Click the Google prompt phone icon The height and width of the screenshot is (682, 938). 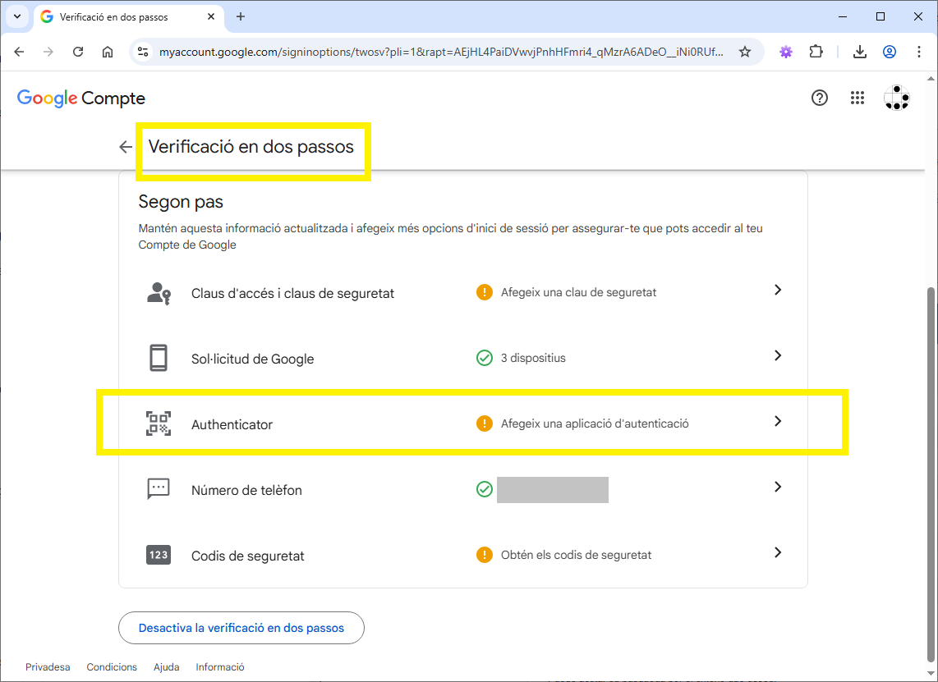tap(158, 357)
